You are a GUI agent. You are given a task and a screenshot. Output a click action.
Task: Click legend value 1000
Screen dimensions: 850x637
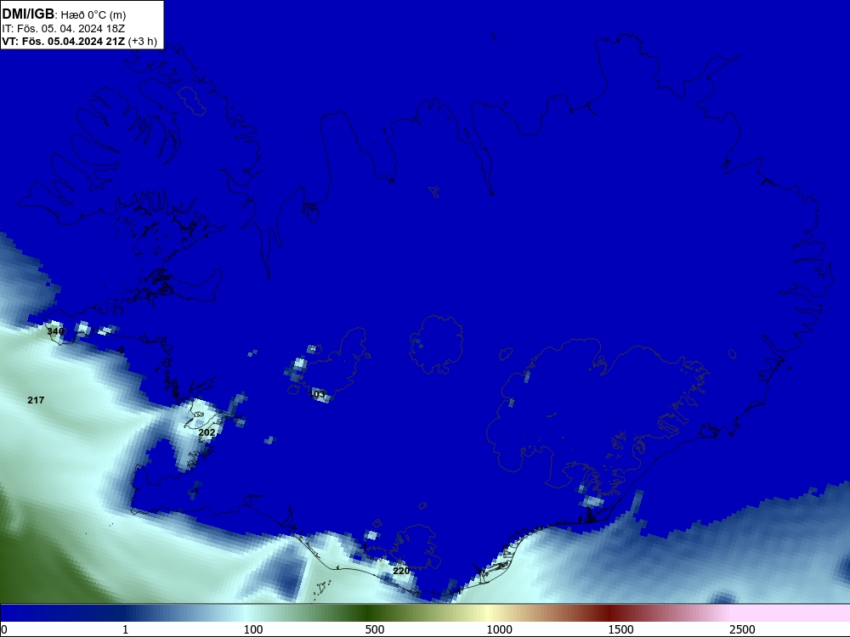point(499,629)
